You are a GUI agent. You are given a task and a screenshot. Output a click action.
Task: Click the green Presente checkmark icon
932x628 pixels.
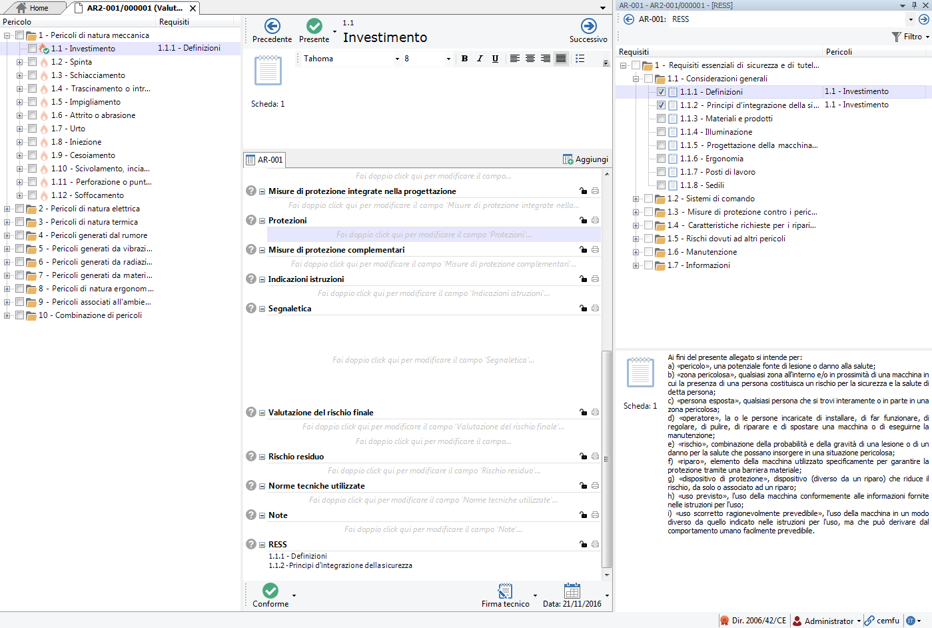click(314, 27)
